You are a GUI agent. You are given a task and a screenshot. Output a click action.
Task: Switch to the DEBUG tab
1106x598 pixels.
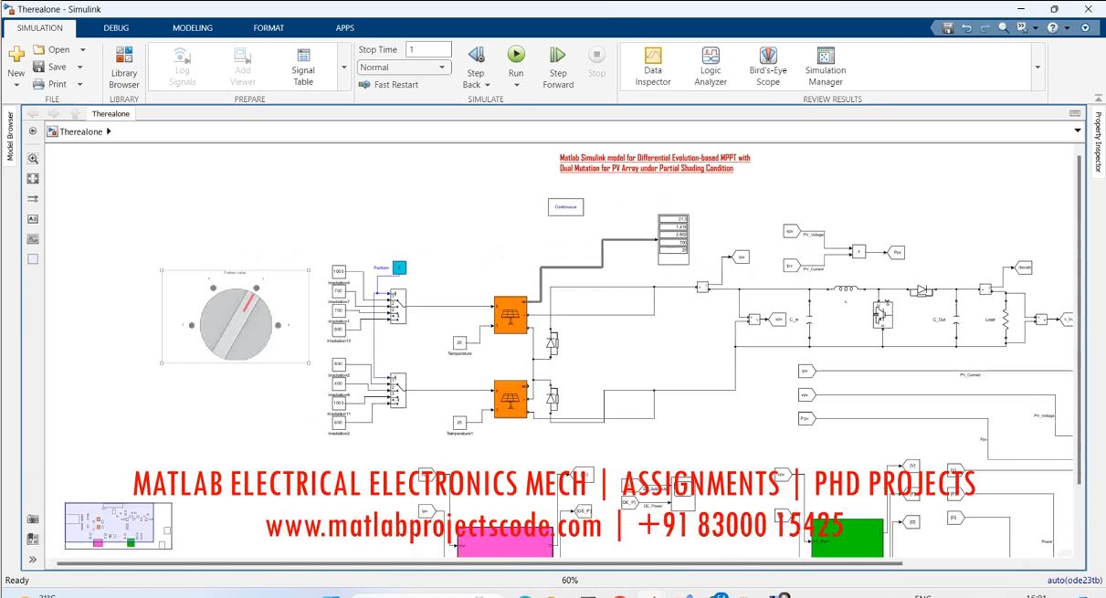tap(116, 28)
